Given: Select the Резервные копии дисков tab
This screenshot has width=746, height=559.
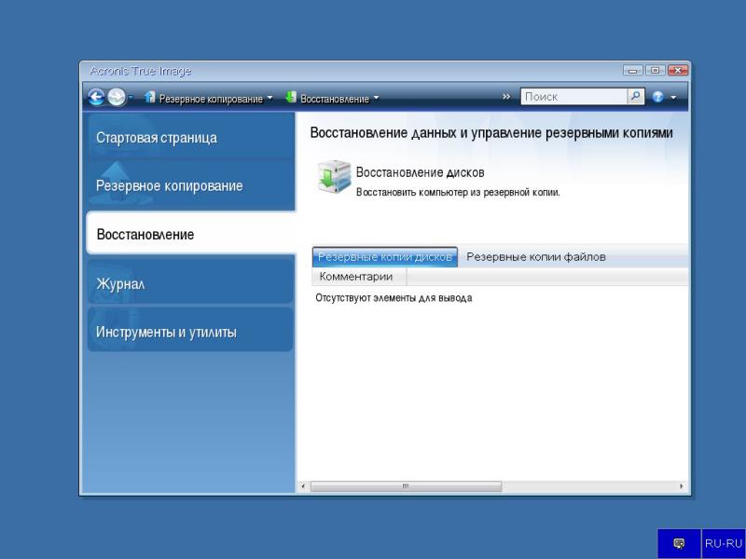Looking at the screenshot, I should [384, 257].
